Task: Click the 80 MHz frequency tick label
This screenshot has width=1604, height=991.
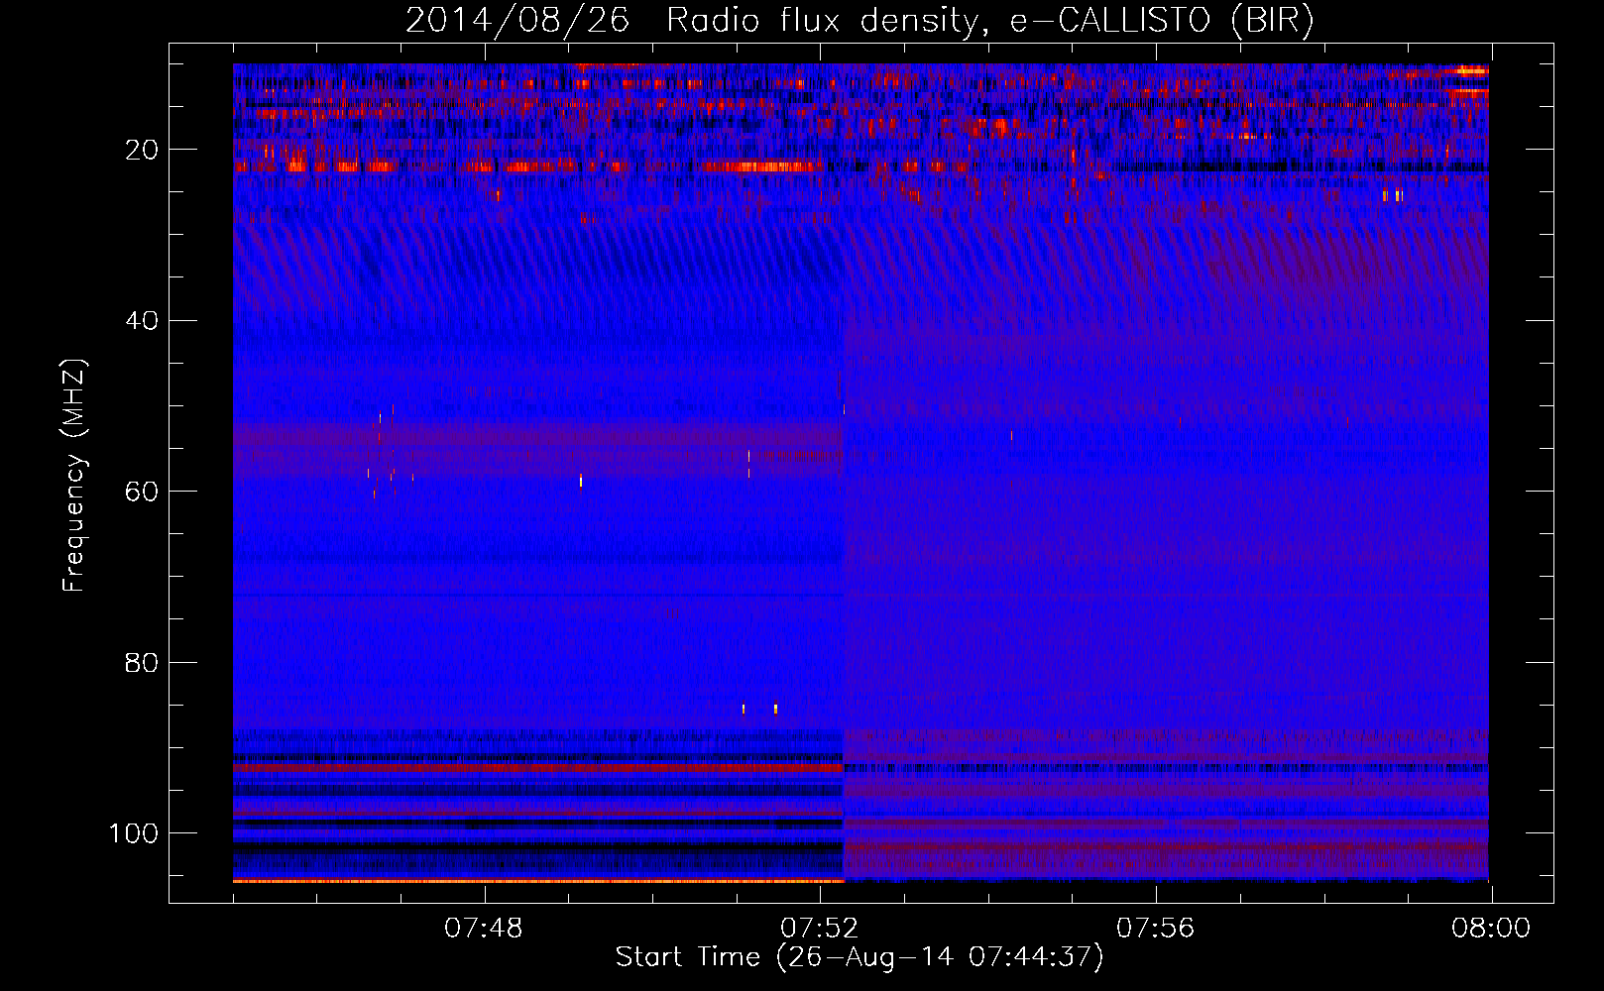Action: 142,663
